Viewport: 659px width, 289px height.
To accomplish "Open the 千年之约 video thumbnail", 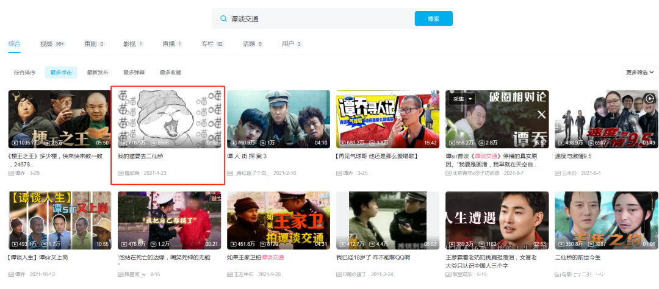I will [607, 221].
